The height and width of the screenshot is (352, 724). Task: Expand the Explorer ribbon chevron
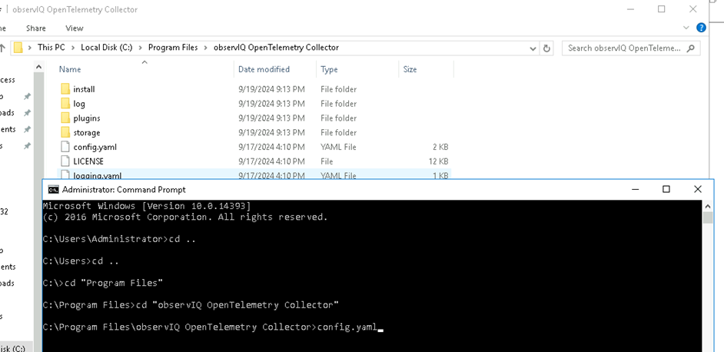click(x=686, y=28)
